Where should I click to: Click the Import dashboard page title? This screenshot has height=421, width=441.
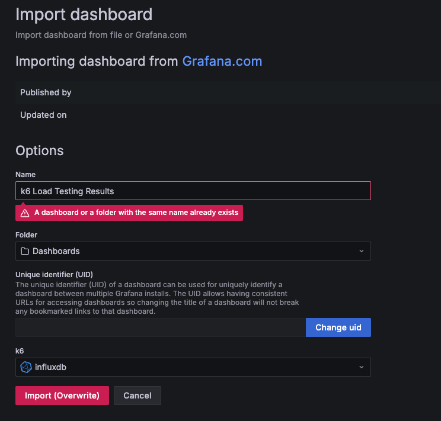[x=84, y=14]
